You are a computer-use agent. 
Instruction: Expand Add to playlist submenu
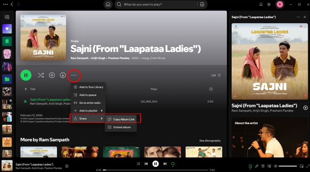tap(88, 111)
